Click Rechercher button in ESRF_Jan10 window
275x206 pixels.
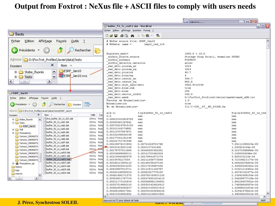click(x=57, y=104)
